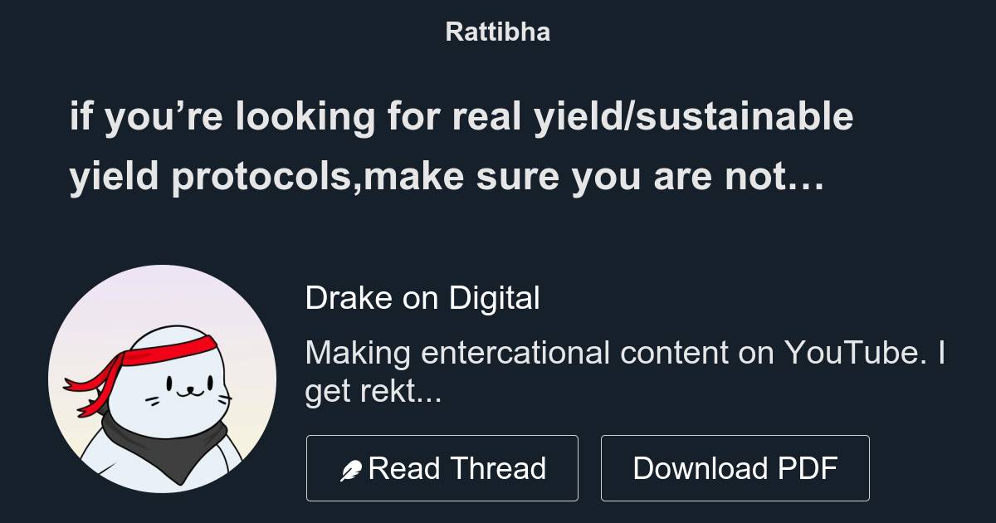The width and height of the screenshot is (996, 523).
Task: Click inside the Download PDF button border
Action: point(735,467)
